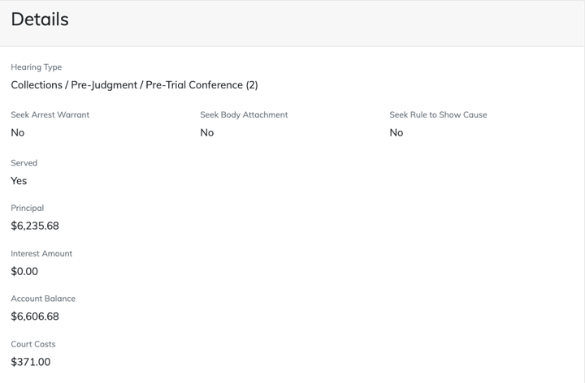This screenshot has height=383, width=585.
Task: Click the Principal label
Action: tap(27, 209)
